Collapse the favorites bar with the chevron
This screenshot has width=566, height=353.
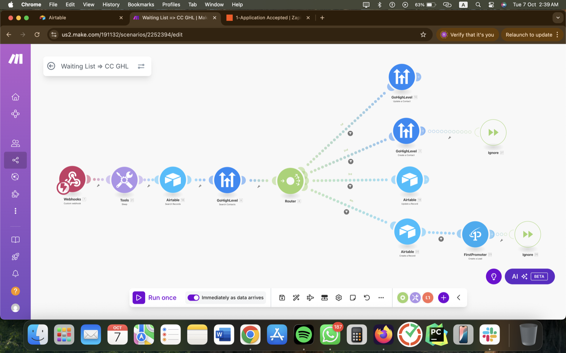click(458, 298)
